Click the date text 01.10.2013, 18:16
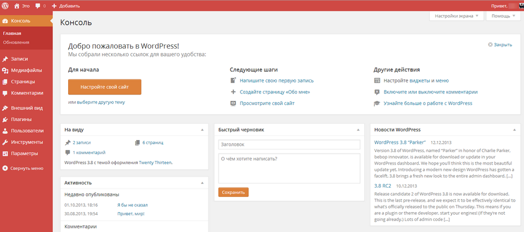The width and height of the screenshot is (524, 232). [81, 205]
